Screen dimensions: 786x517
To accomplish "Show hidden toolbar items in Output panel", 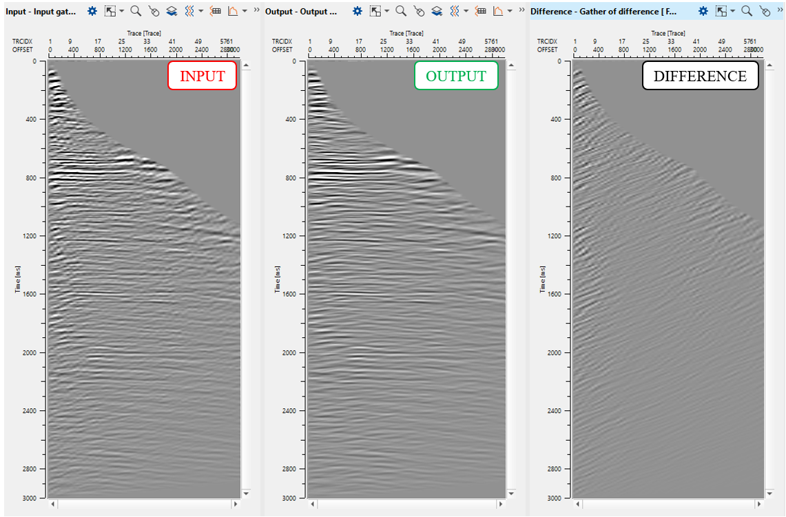I will click(x=521, y=10).
